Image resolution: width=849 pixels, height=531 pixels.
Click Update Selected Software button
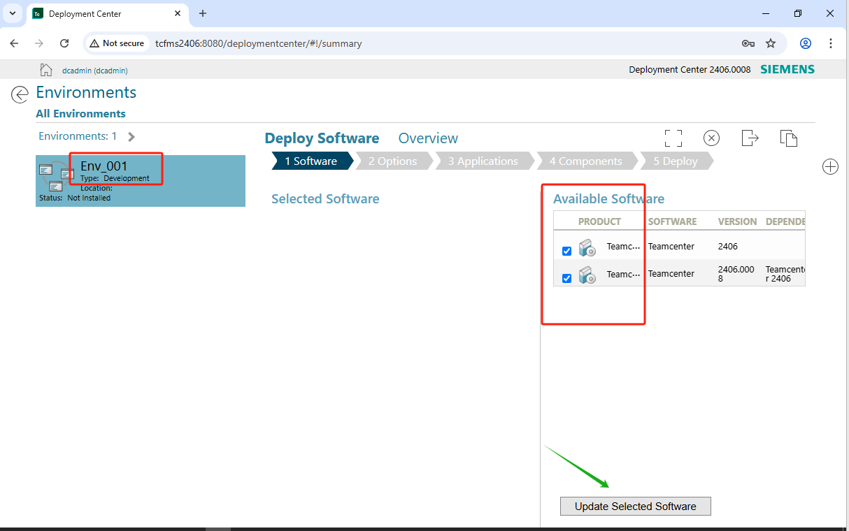(636, 507)
